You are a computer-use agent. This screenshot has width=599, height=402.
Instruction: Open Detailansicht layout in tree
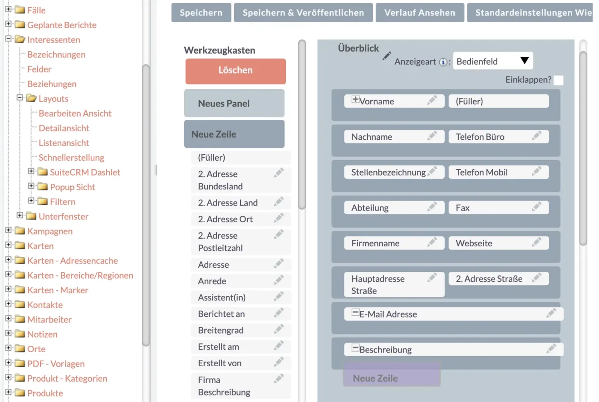click(x=64, y=128)
